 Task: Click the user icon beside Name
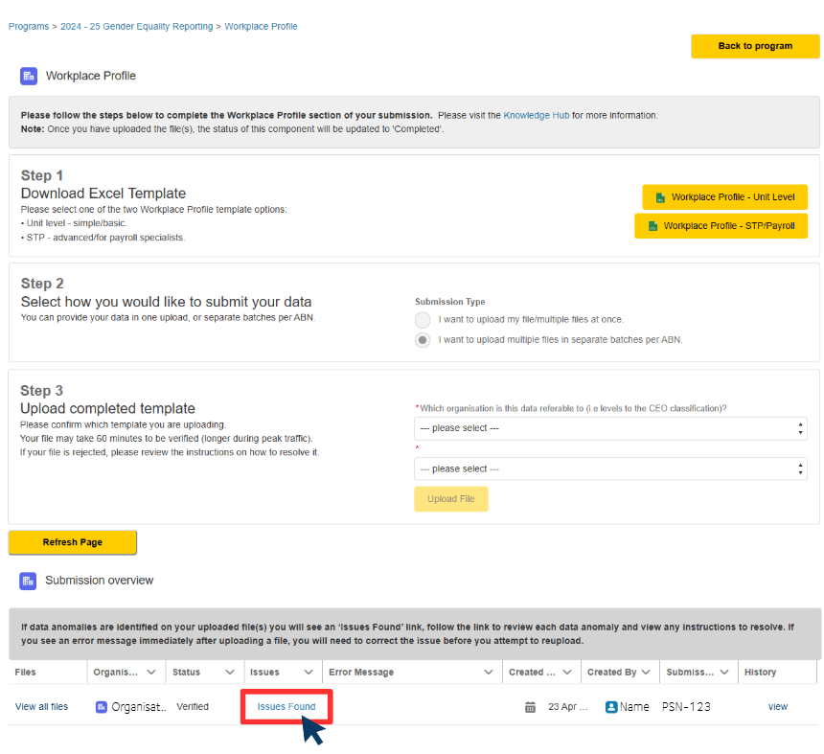tap(610, 707)
